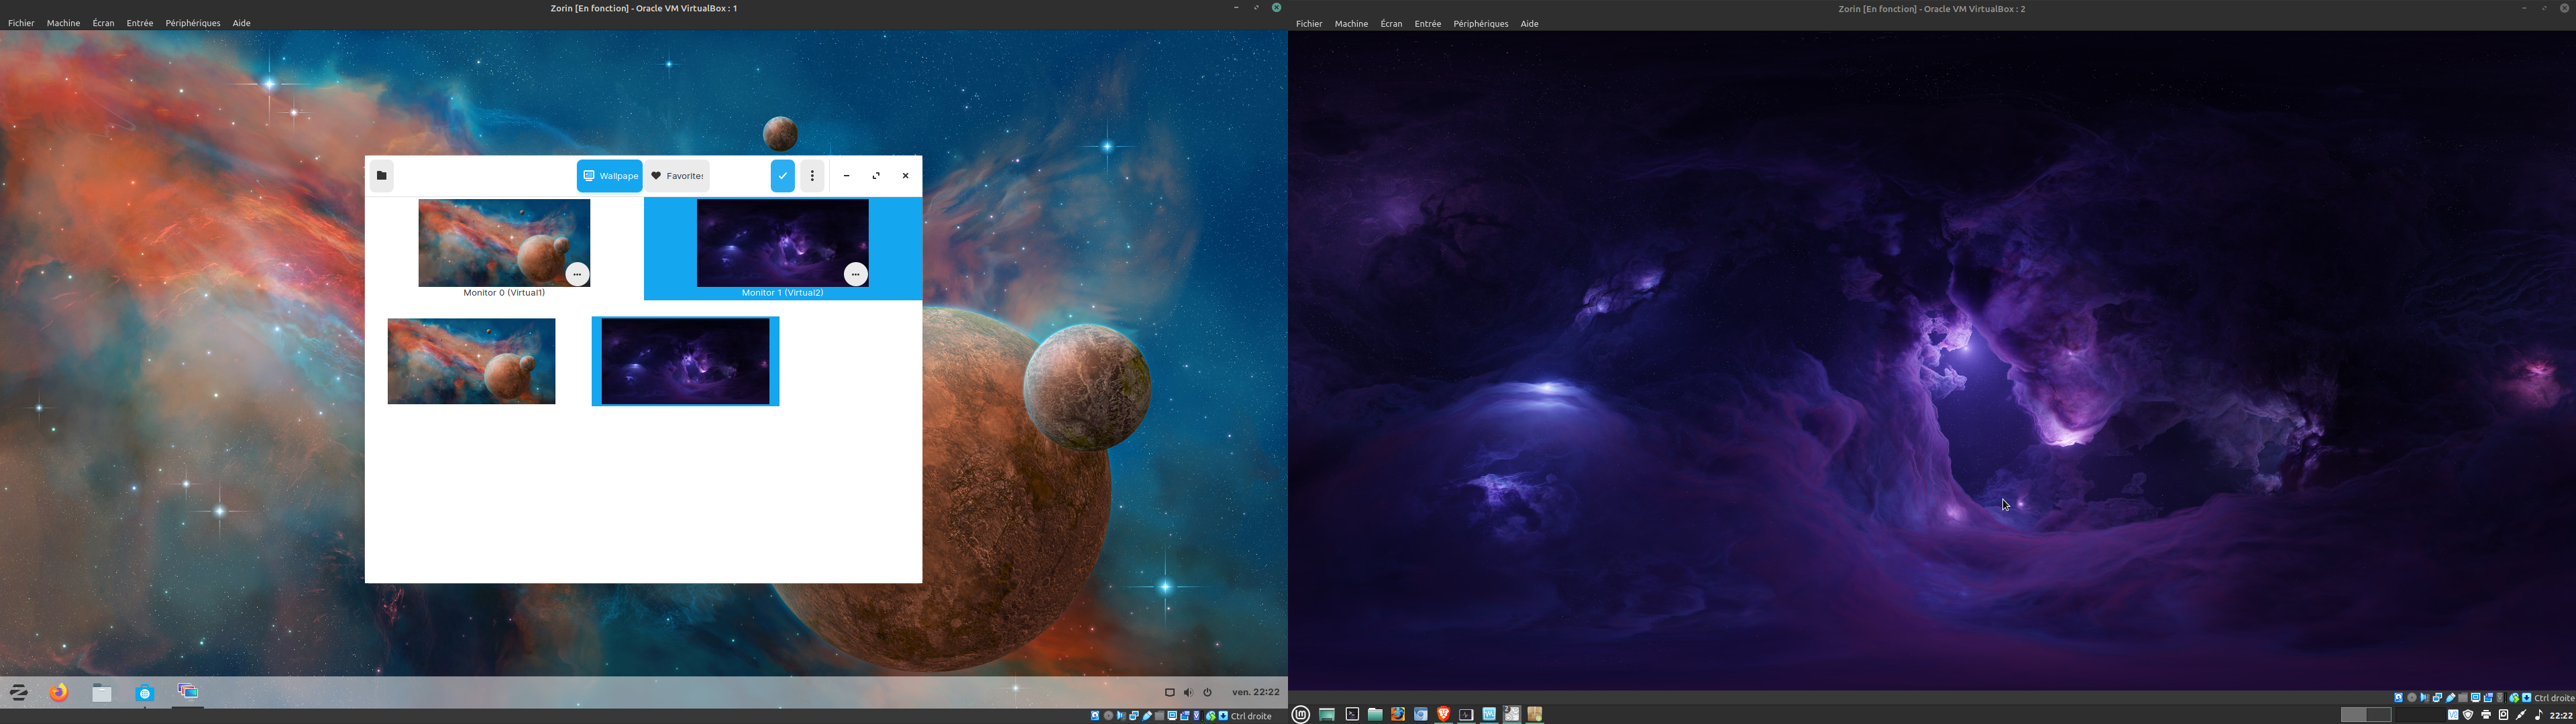Open options menu on Monitor 0 thumbnail

point(577,274)
